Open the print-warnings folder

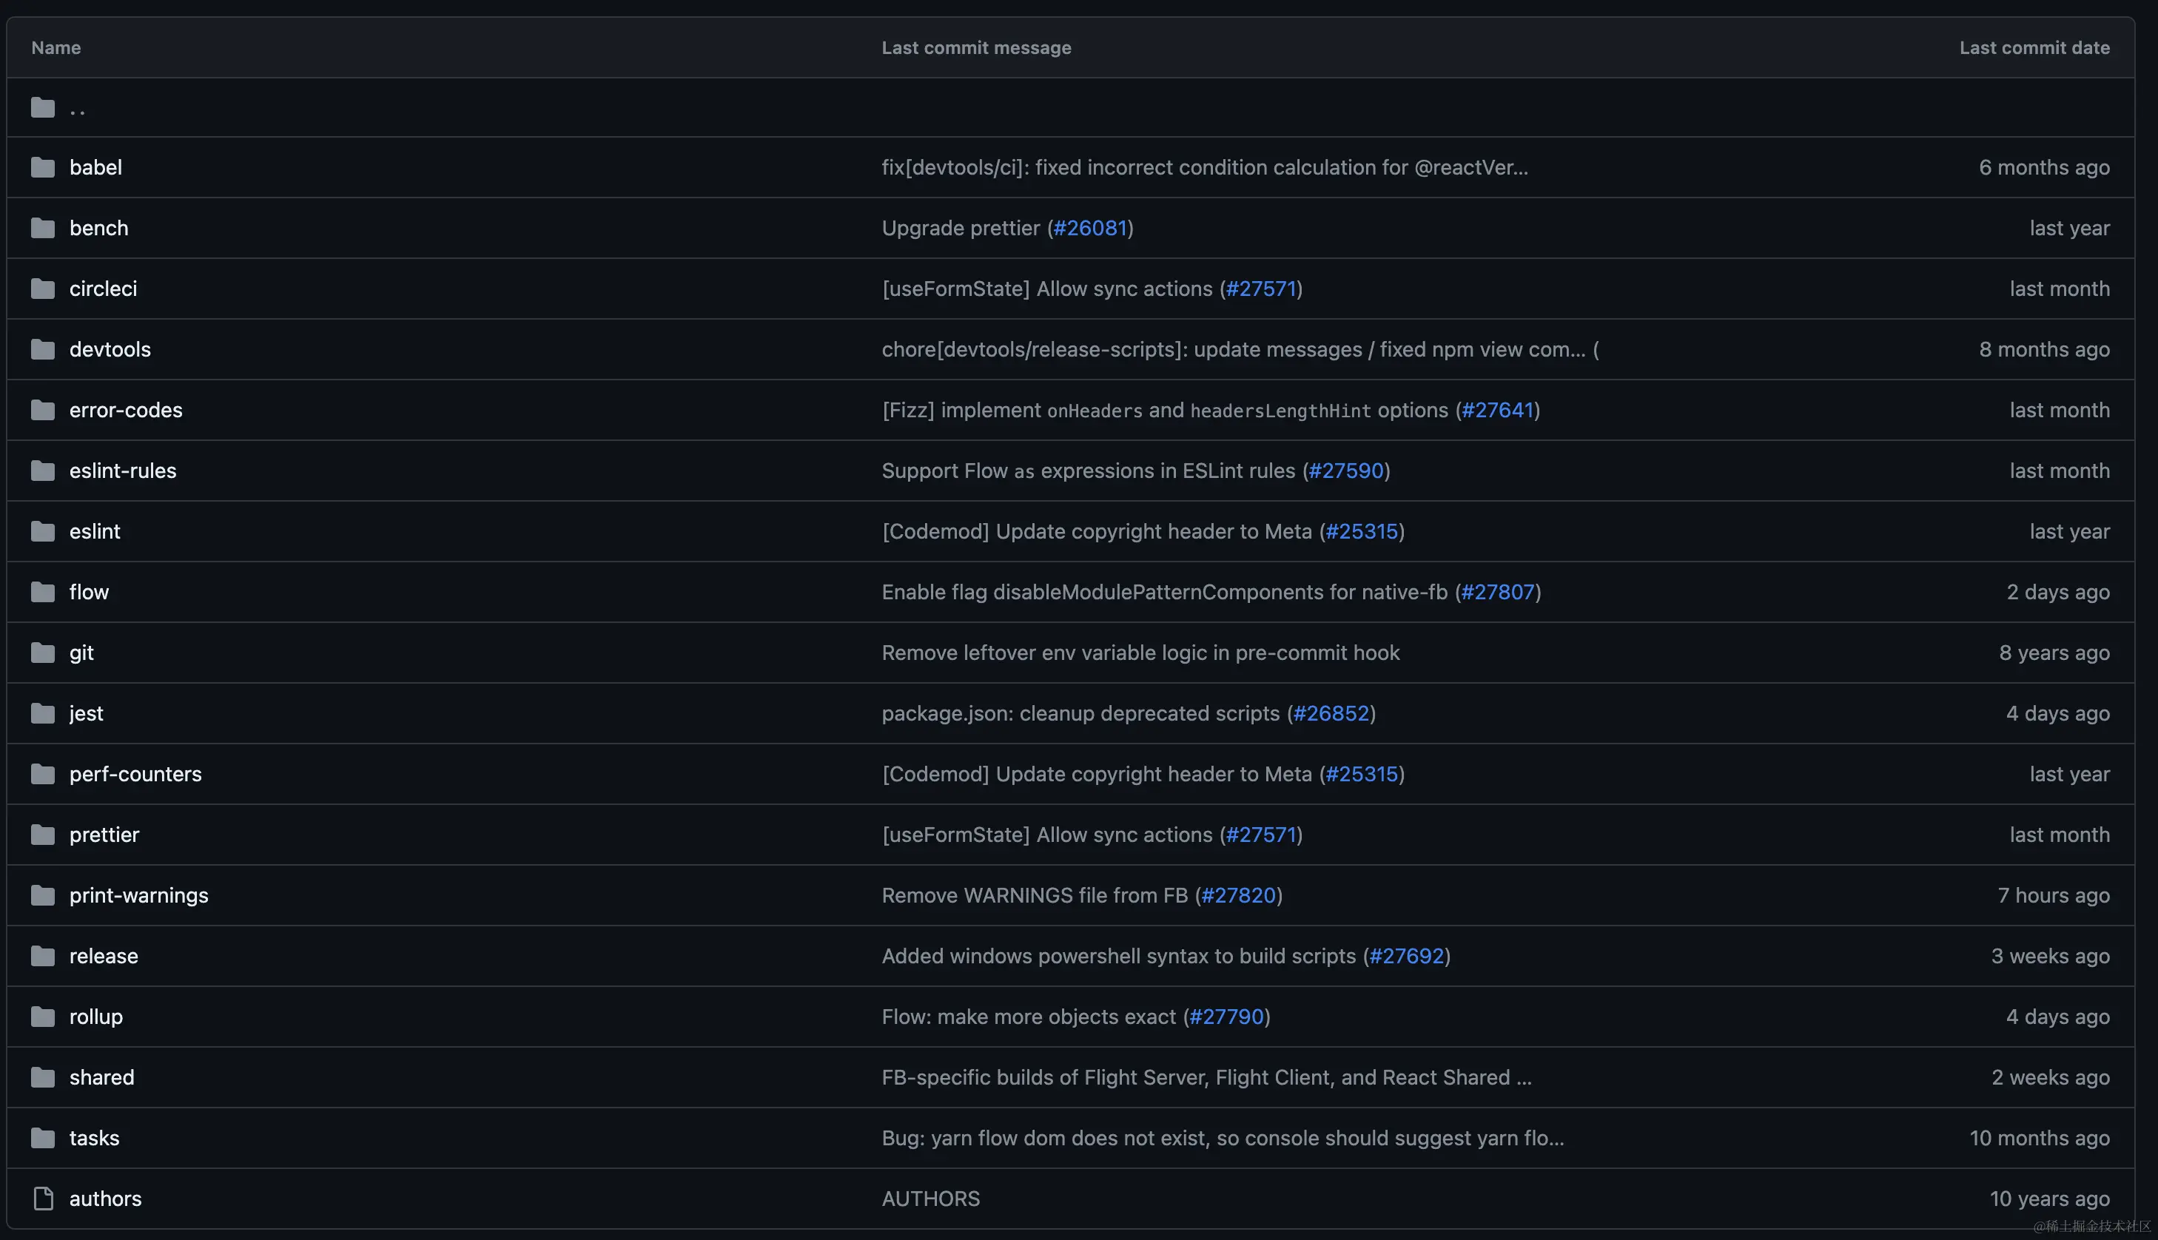click(x=138, y=895)
